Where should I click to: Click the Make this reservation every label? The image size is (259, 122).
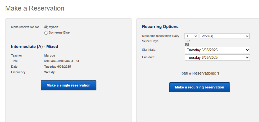[x=161, y=36]
